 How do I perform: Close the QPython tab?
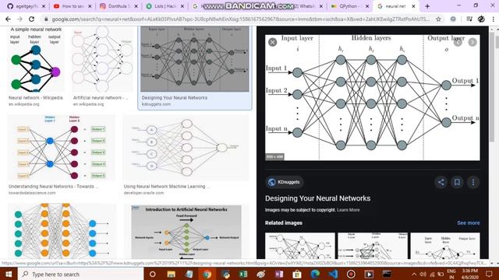tap(367, 6)
